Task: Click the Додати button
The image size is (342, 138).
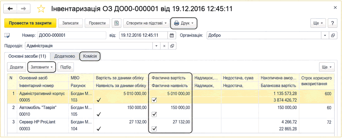Action: 17,67
